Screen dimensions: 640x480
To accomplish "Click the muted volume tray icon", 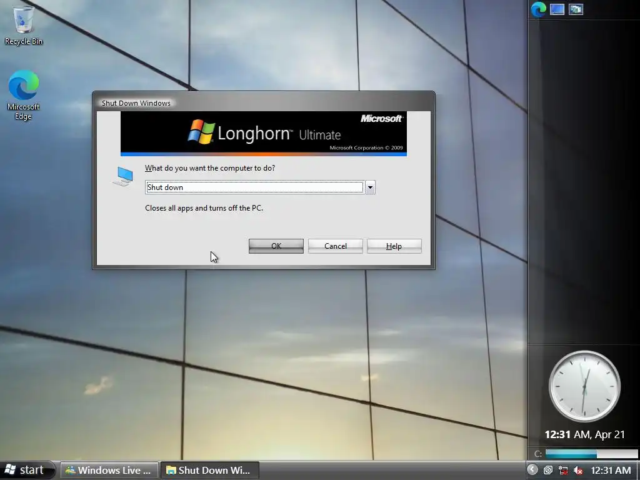I will click(x=578, y=470).
